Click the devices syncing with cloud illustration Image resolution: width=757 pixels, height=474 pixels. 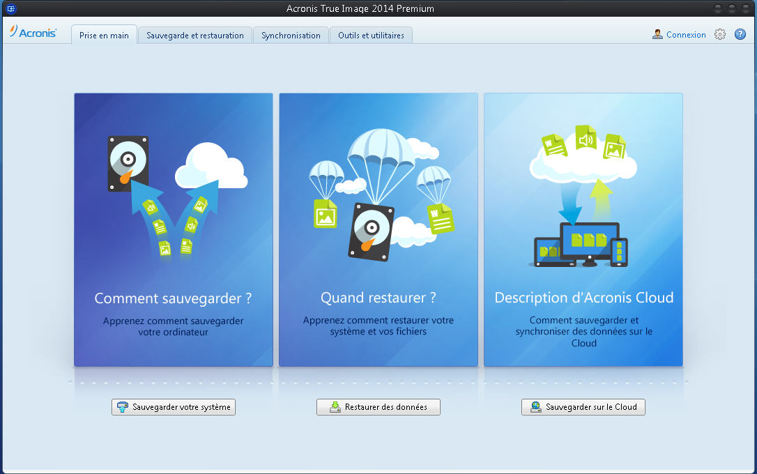click(583, 196)
